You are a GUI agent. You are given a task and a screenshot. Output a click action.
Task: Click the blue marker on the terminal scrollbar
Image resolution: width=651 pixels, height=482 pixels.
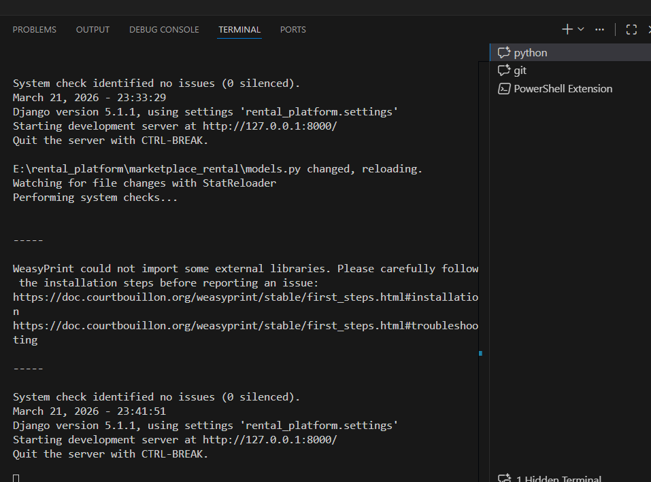[x=480, y=353]
